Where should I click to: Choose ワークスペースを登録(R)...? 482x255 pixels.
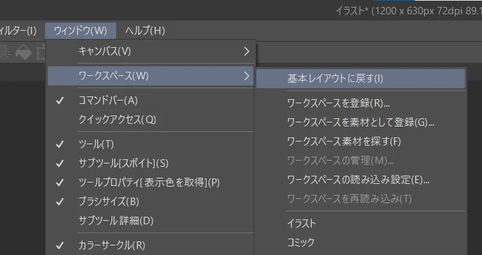360,103
